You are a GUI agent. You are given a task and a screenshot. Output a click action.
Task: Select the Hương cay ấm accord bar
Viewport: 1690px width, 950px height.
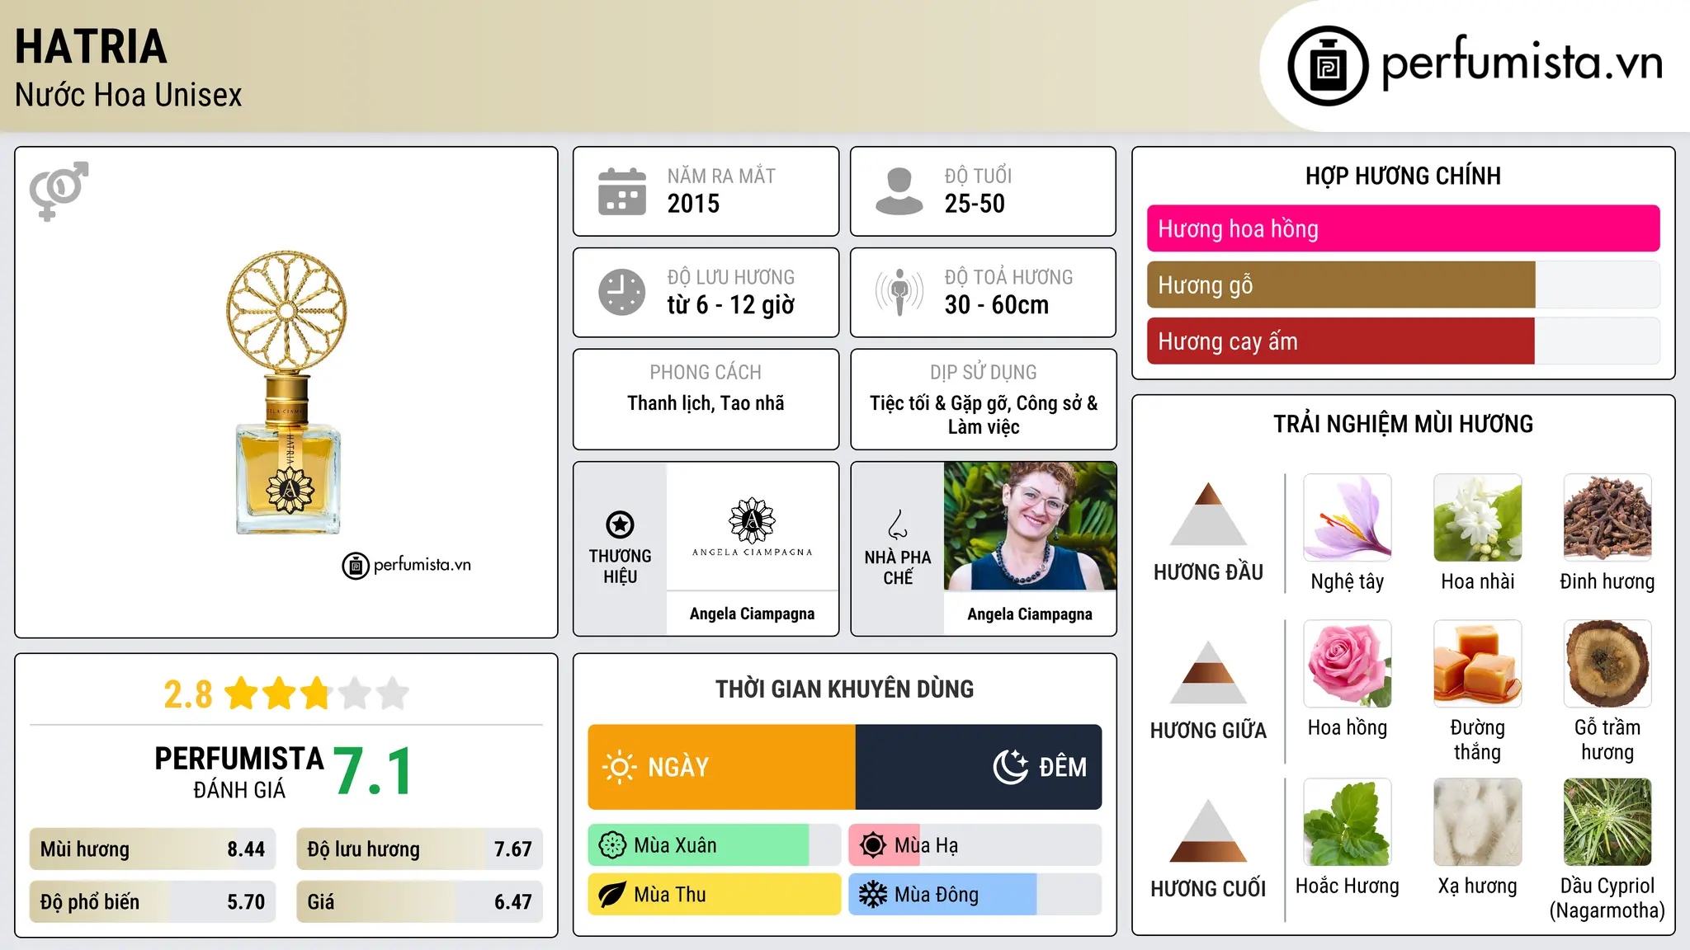pos(1404,341)
